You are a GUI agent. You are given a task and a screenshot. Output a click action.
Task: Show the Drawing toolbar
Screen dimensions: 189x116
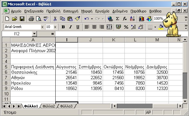(149, 19)
